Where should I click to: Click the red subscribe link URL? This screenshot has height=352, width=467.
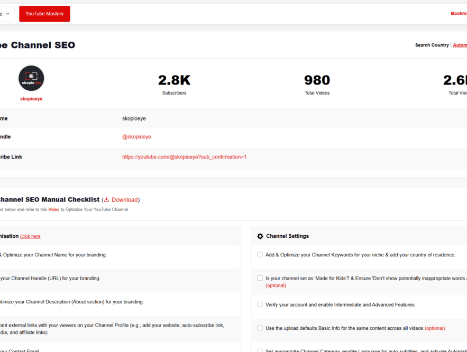tap(184, 156)
